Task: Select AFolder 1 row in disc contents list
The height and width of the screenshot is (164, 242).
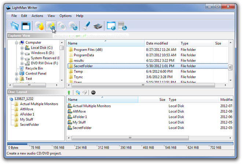Action: click(149, 117)
